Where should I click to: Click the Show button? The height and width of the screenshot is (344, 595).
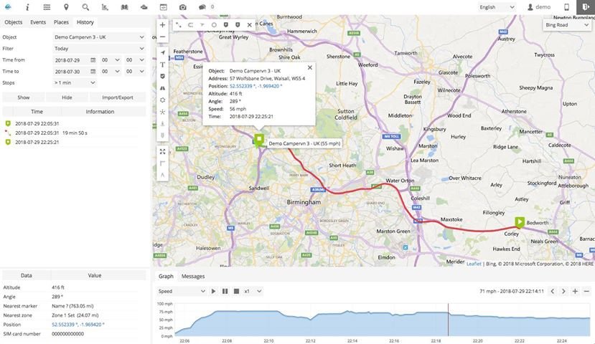click(x=24, y=97)
